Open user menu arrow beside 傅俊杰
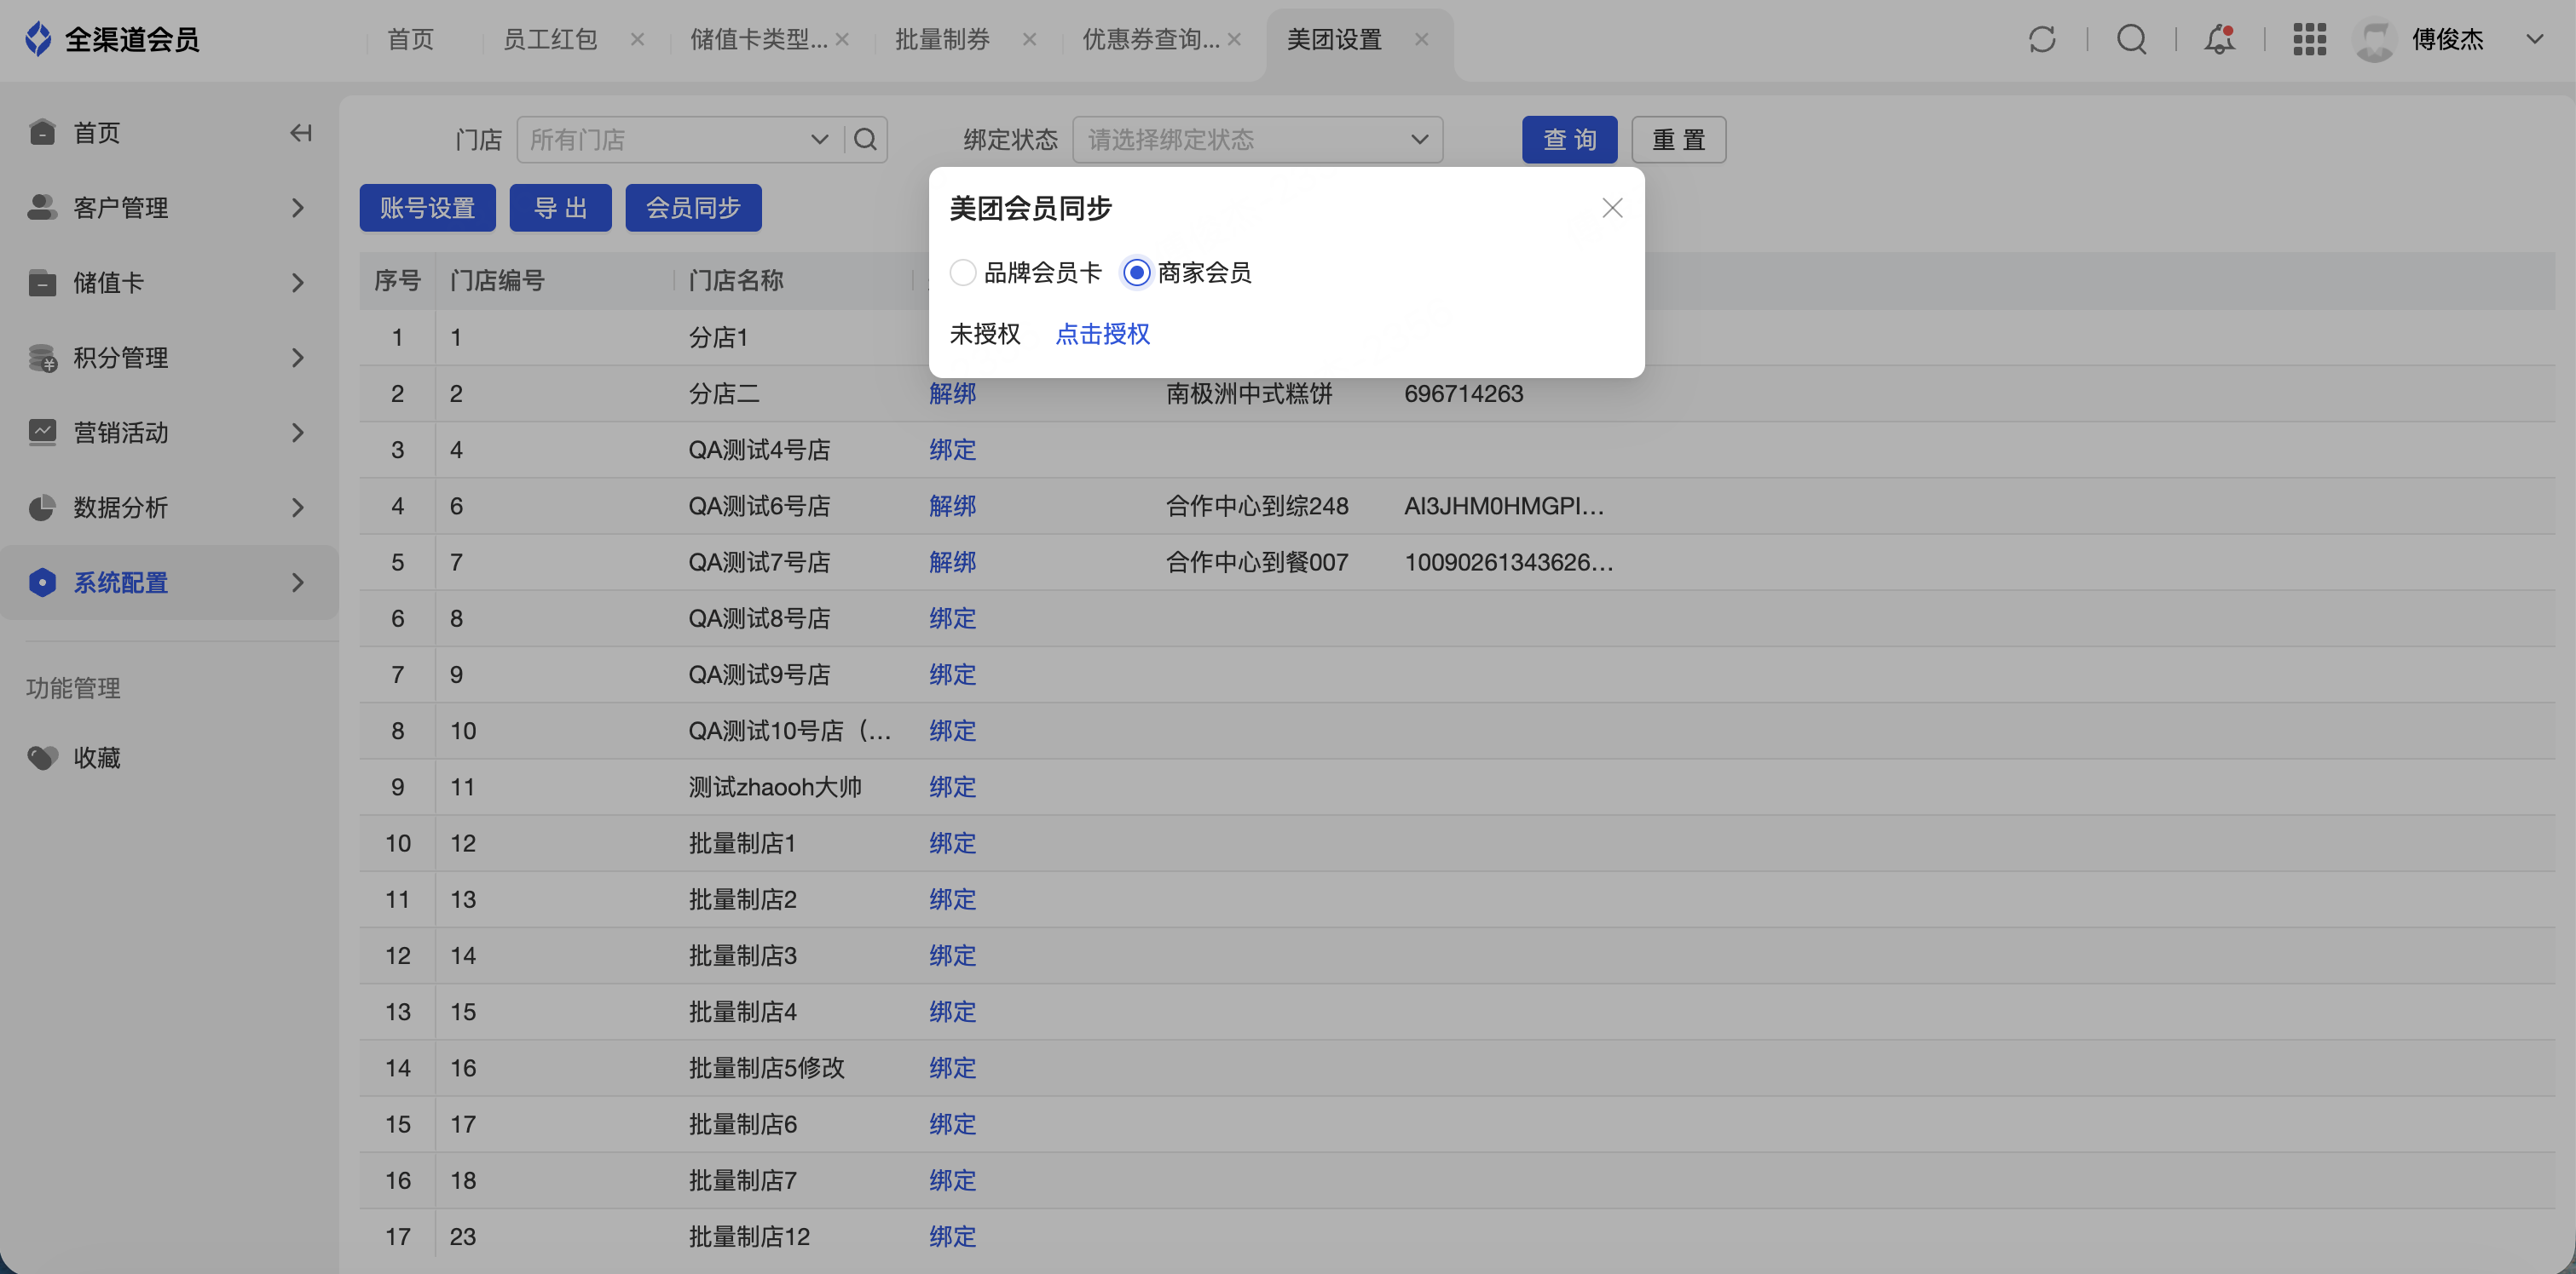The width and height of the screenshot is (2576, 1274). 2534,39
